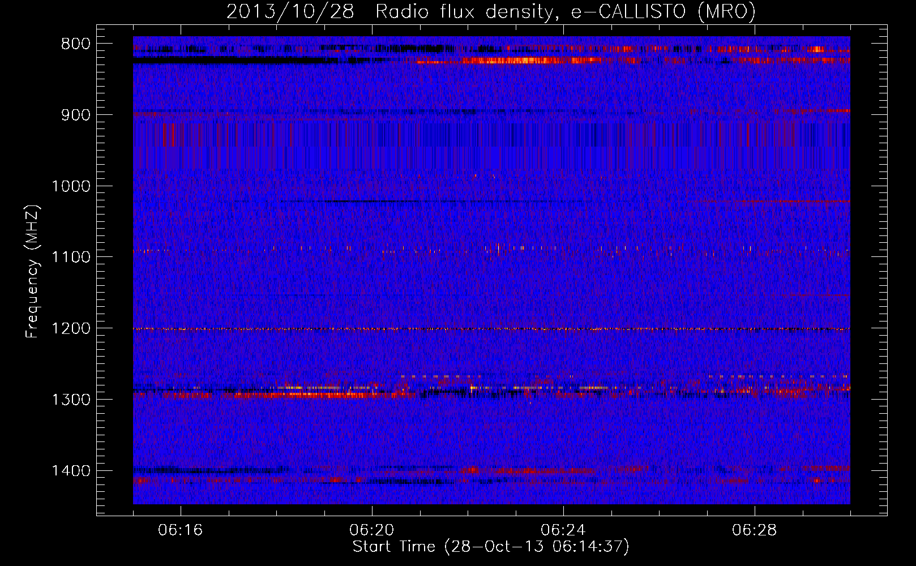Click the 900 frequency tick label
This screenshot has height=566, width=916.
76,115
